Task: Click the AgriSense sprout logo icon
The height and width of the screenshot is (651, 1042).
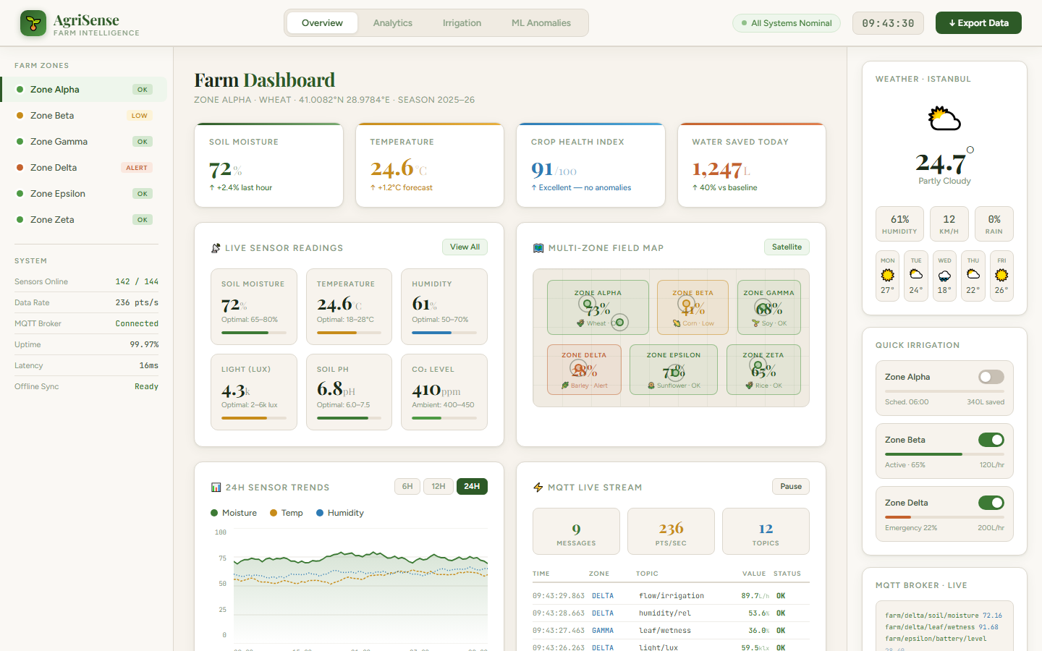Action: coord(33,23)
